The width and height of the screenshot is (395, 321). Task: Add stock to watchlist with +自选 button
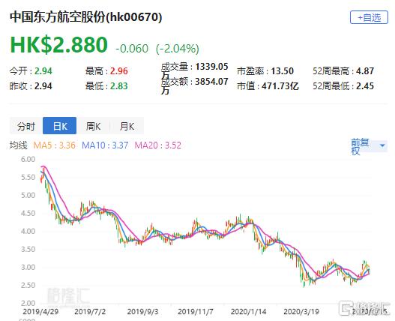pyautogui.click(x=369, y=17)
